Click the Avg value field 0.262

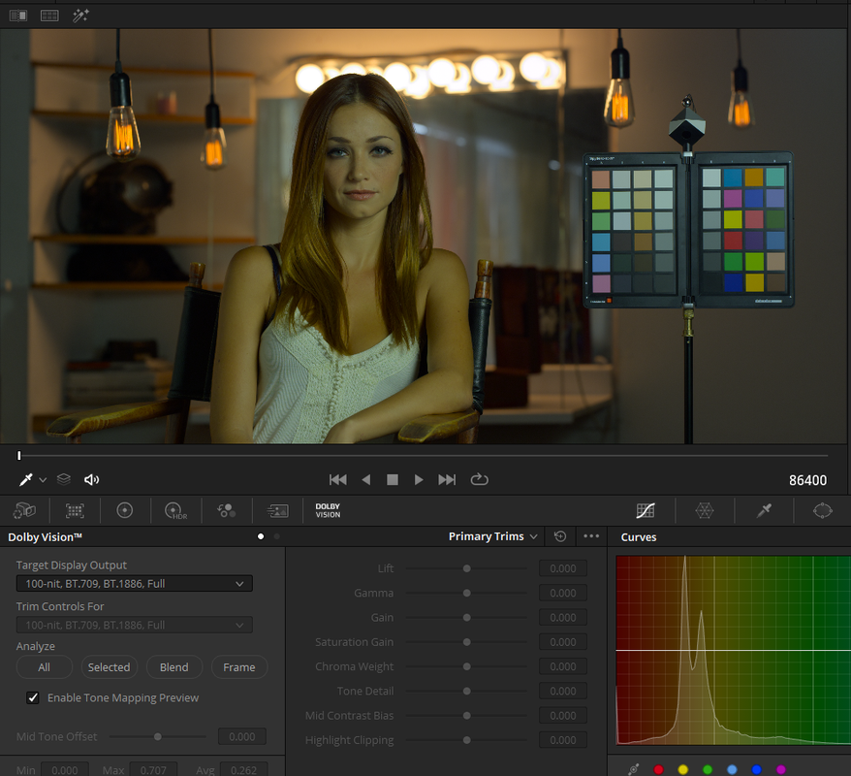(x=243, y=769)
